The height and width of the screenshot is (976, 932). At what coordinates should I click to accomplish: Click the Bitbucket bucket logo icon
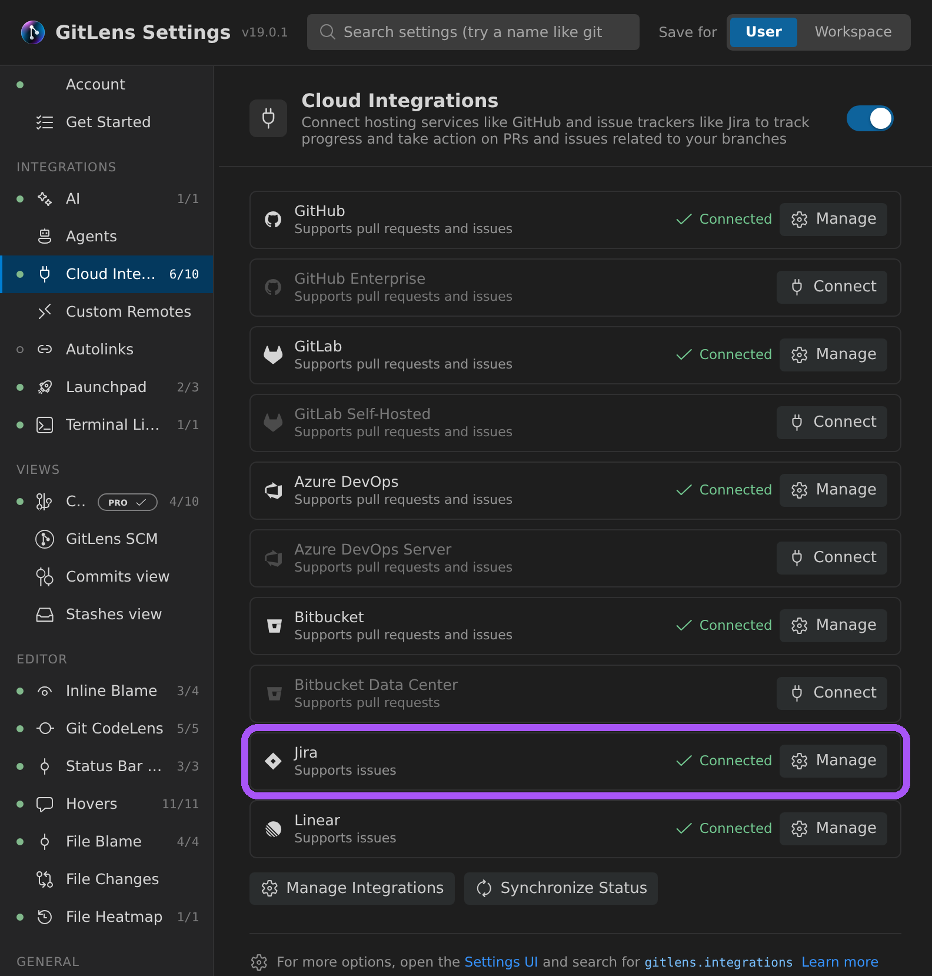point(274,626)
